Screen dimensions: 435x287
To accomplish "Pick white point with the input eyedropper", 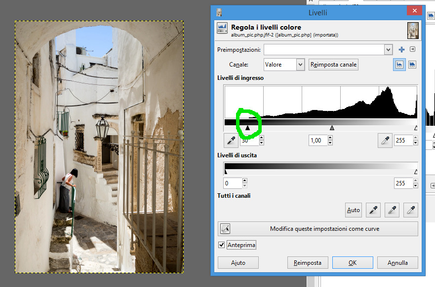I will 384,141.
